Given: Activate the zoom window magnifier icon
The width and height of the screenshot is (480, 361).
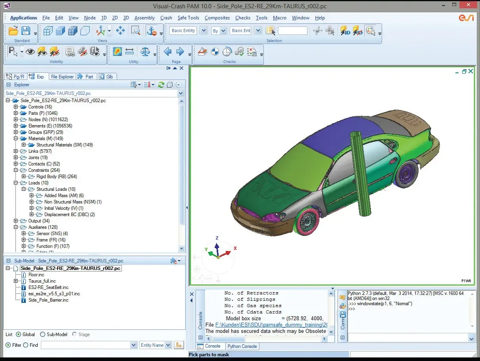Looking at the screenshot, I should pyautogui.click(x=136, y=30).
